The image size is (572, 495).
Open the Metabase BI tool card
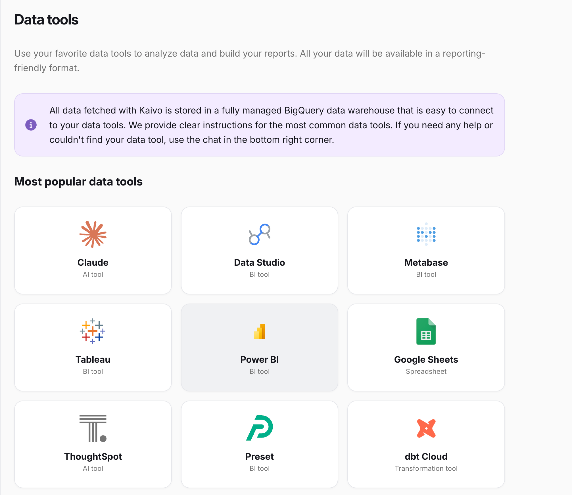pyautogui.click(x=426, y=250)
